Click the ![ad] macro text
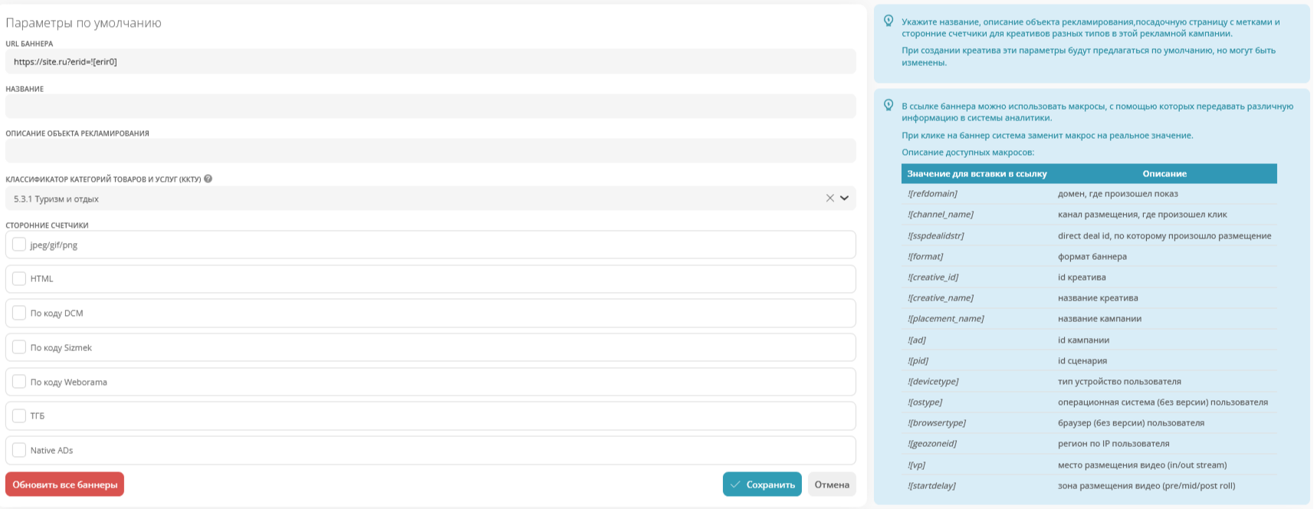 pyautogui.click(x=917, y=340)
